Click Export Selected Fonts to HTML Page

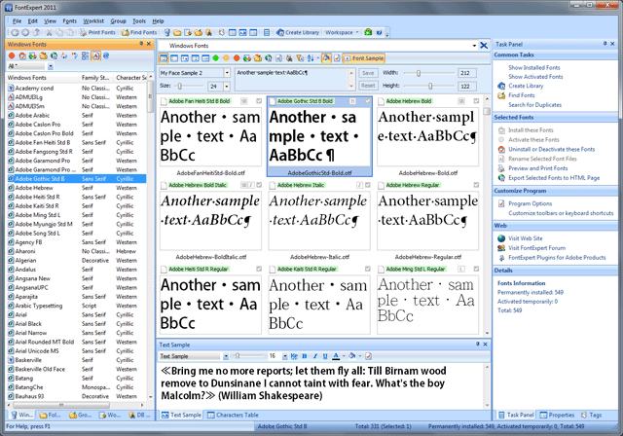click(554, 178)
